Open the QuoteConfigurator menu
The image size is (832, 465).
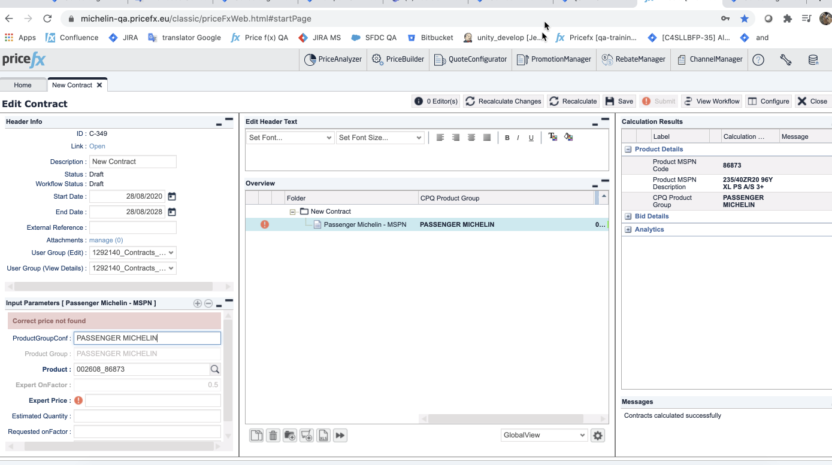click(x=471, y=59)
